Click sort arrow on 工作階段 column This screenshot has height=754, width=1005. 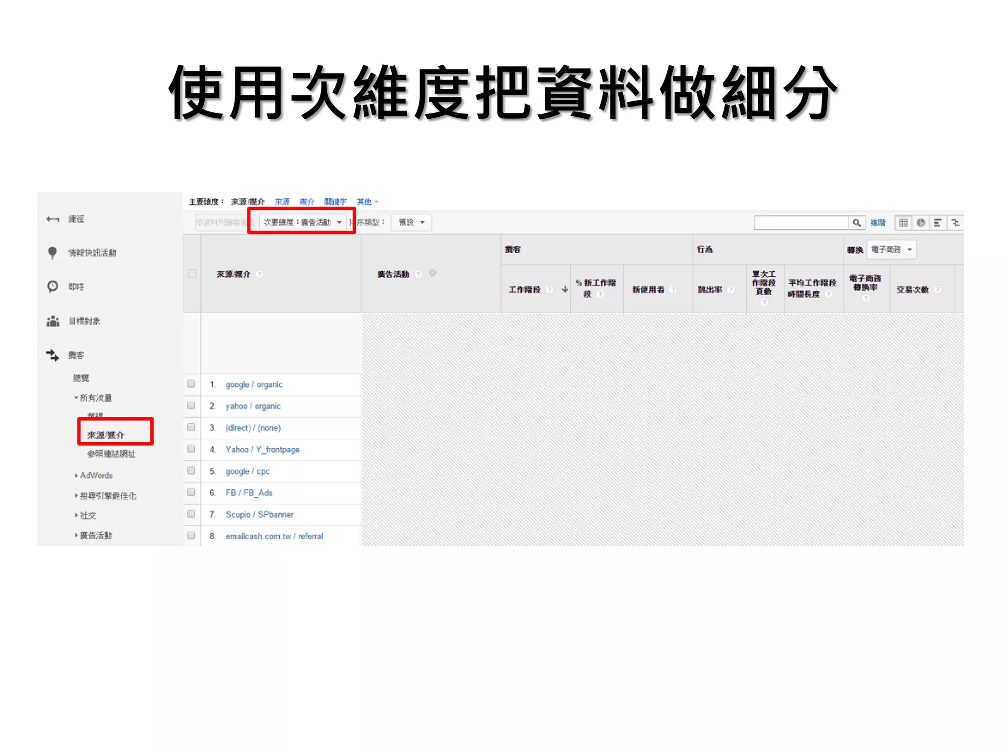click(x=565, y=290)
